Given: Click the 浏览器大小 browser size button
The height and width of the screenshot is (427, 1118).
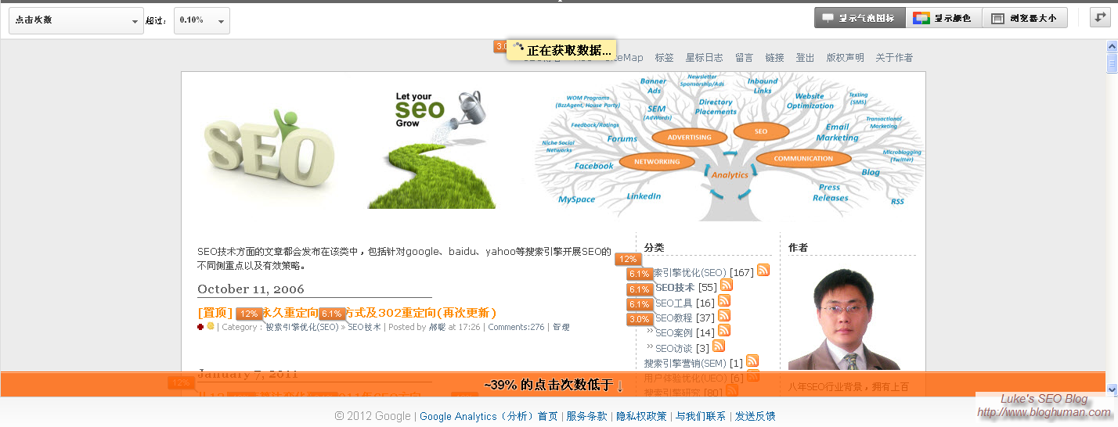Looking at the screenshot, I should point(1024,18).
